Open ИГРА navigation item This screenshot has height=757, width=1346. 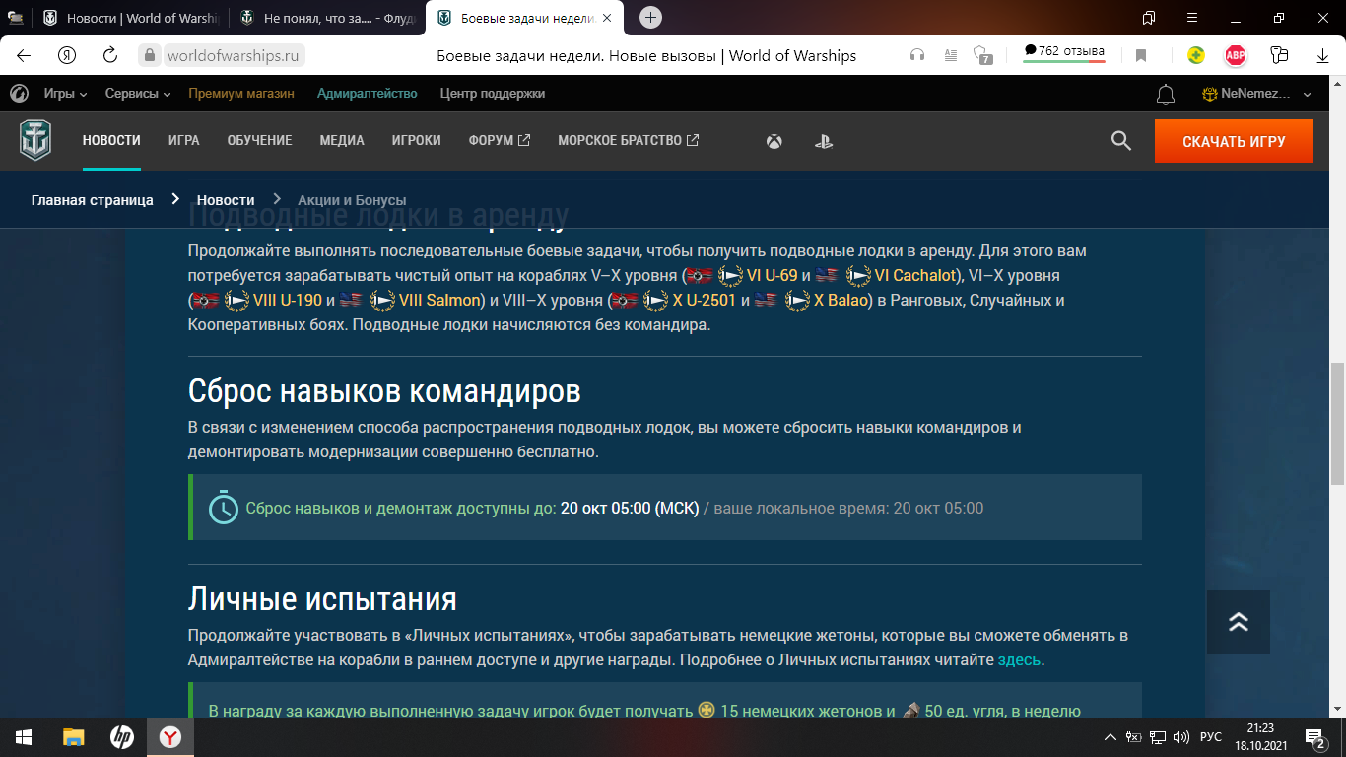coord(183,141)
